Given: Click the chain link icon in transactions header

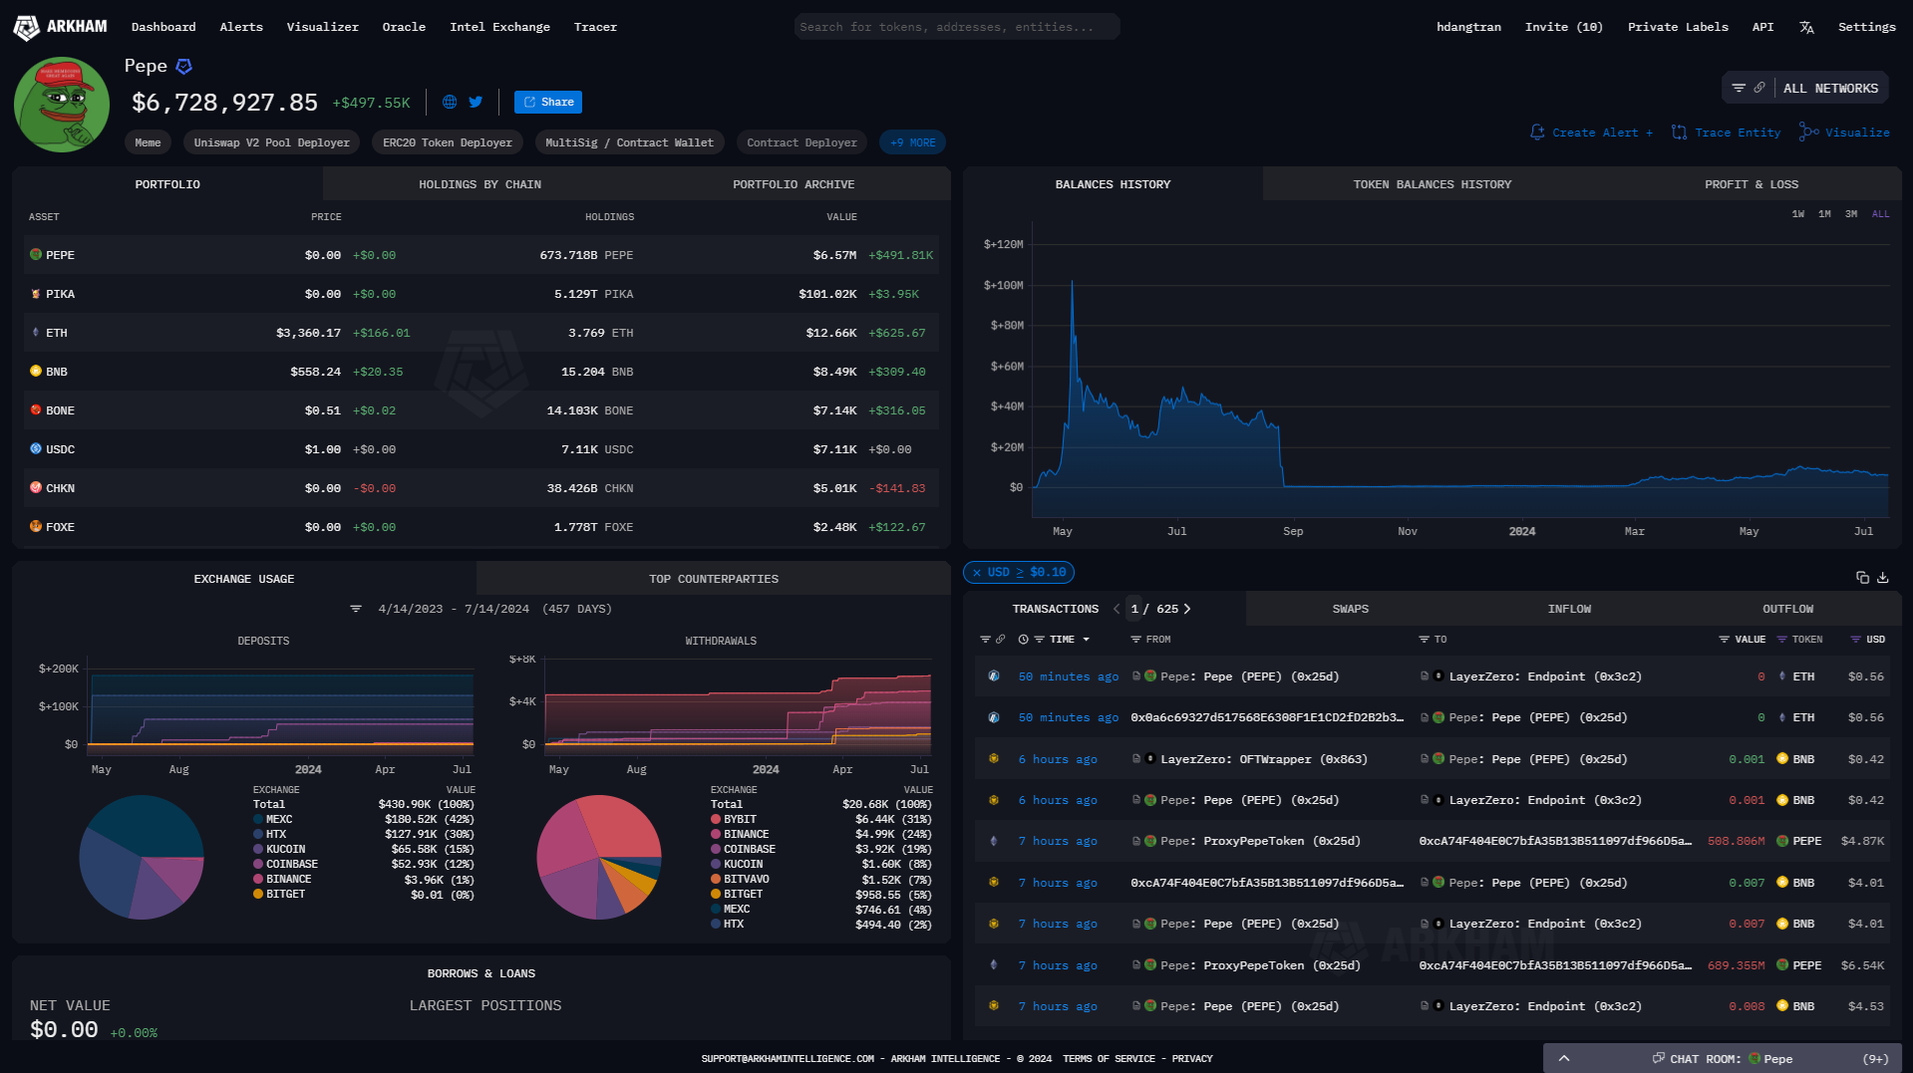Looking at the screenshot, I should 1000,640.
